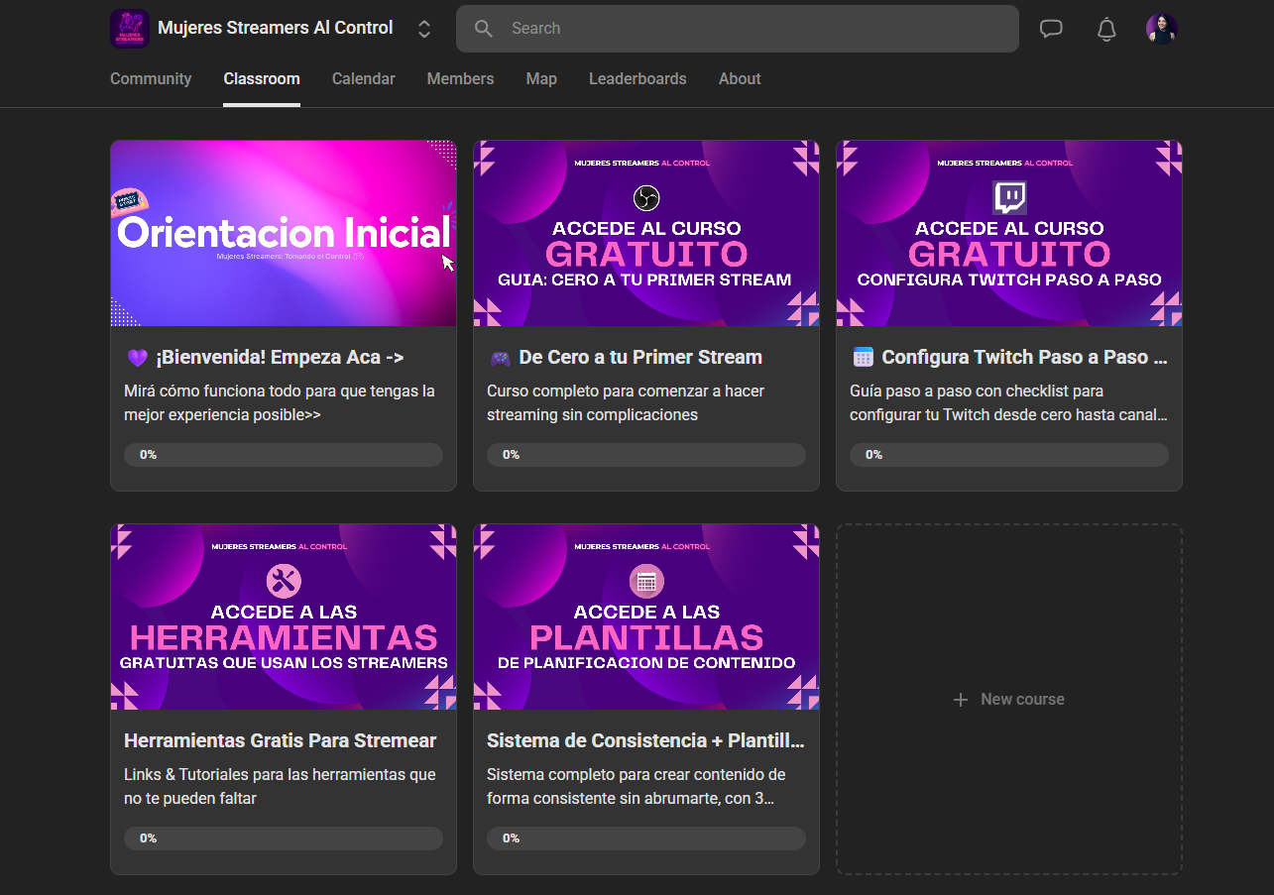Viewport: 1274px width, 895px height.
Task: Type in the Search field
Action: tap(753, 29)
